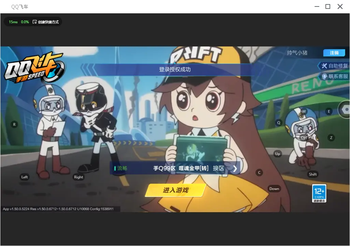Click the 登录授权成功 notification banner

click(175, 69)
